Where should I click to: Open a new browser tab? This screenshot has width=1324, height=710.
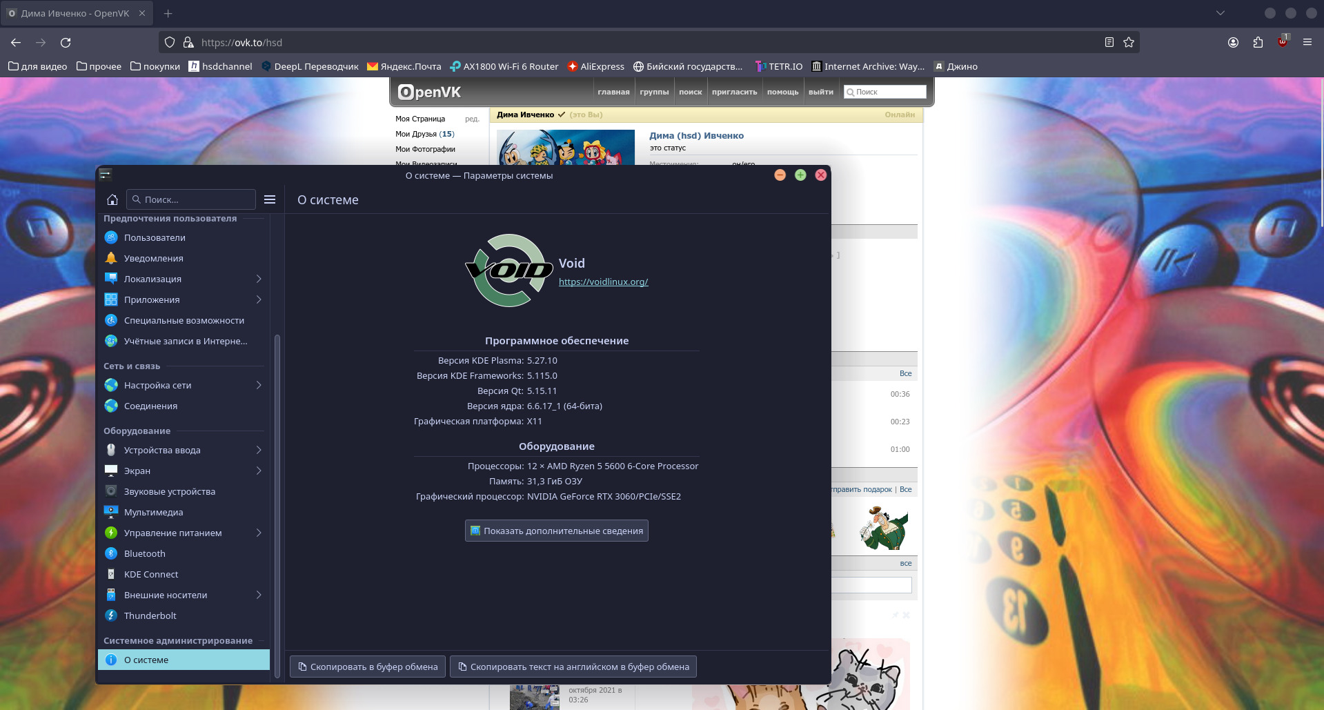pyautogui.click(x=168, y=13)
